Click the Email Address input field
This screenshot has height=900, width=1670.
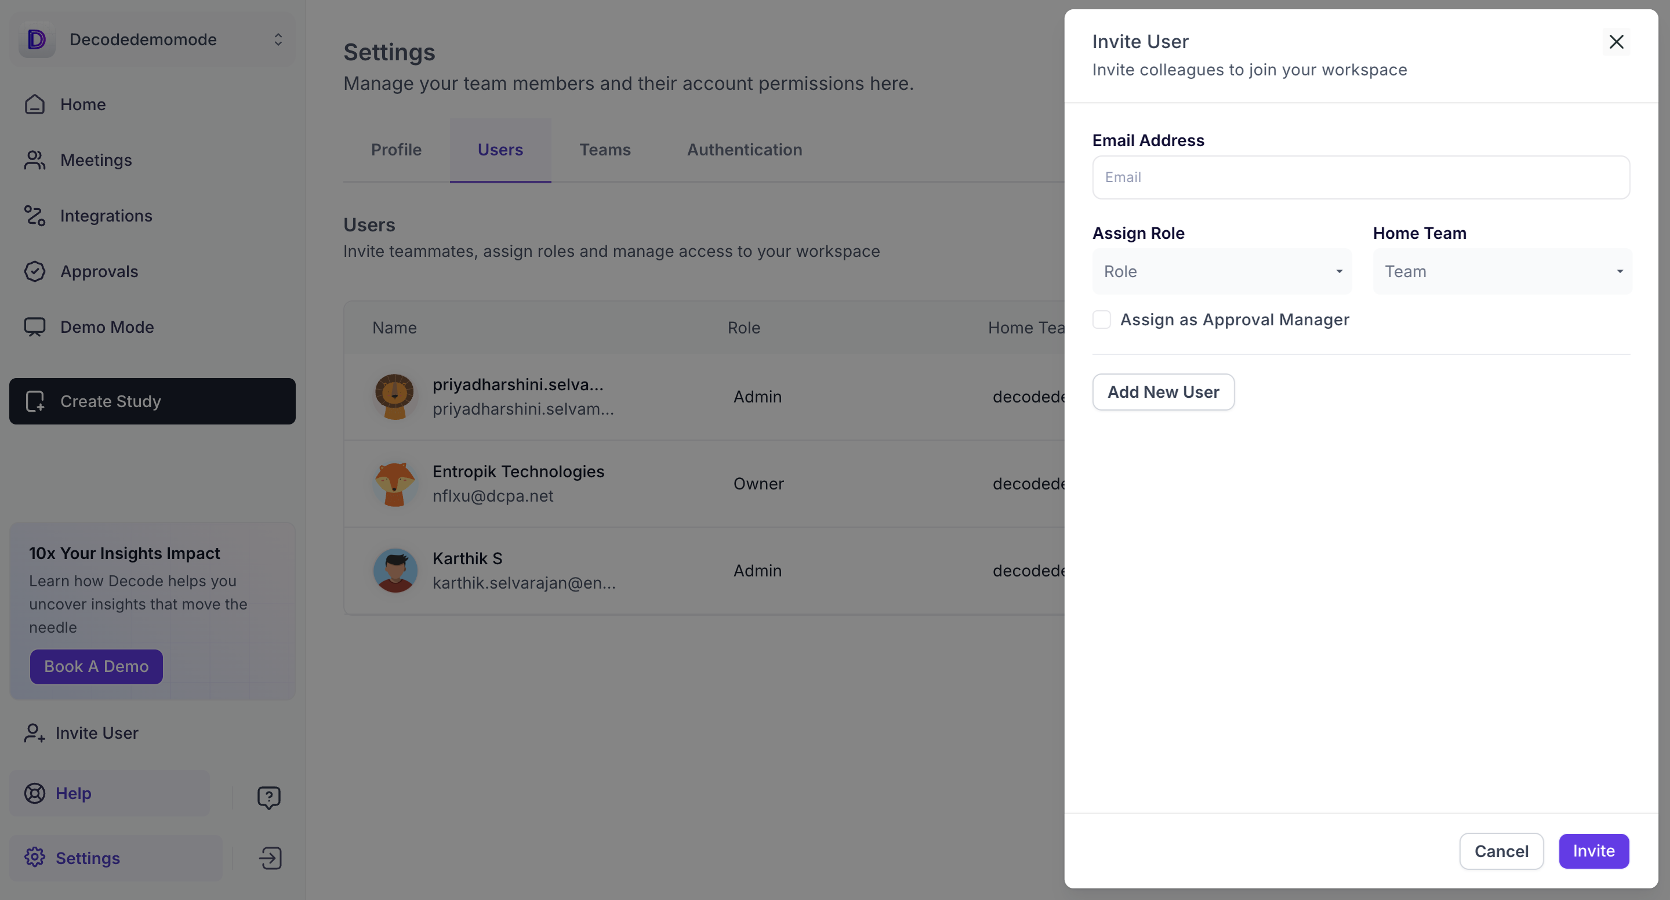pyautogui.click(x=1360, y=177)
